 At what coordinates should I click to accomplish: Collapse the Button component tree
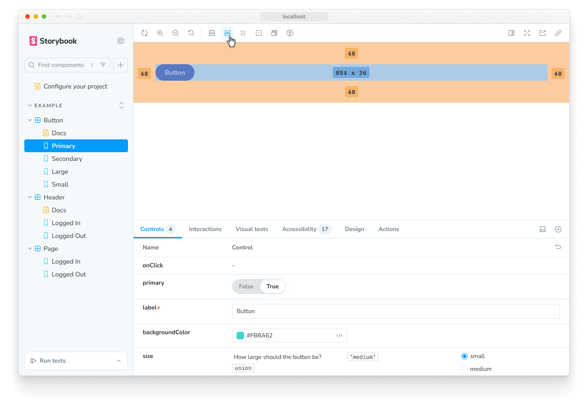click(29, 120)
